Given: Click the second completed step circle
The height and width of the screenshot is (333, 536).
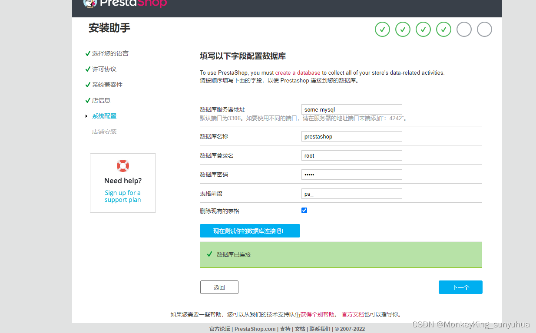Looking at the screenshot, I should click(403, 30).
